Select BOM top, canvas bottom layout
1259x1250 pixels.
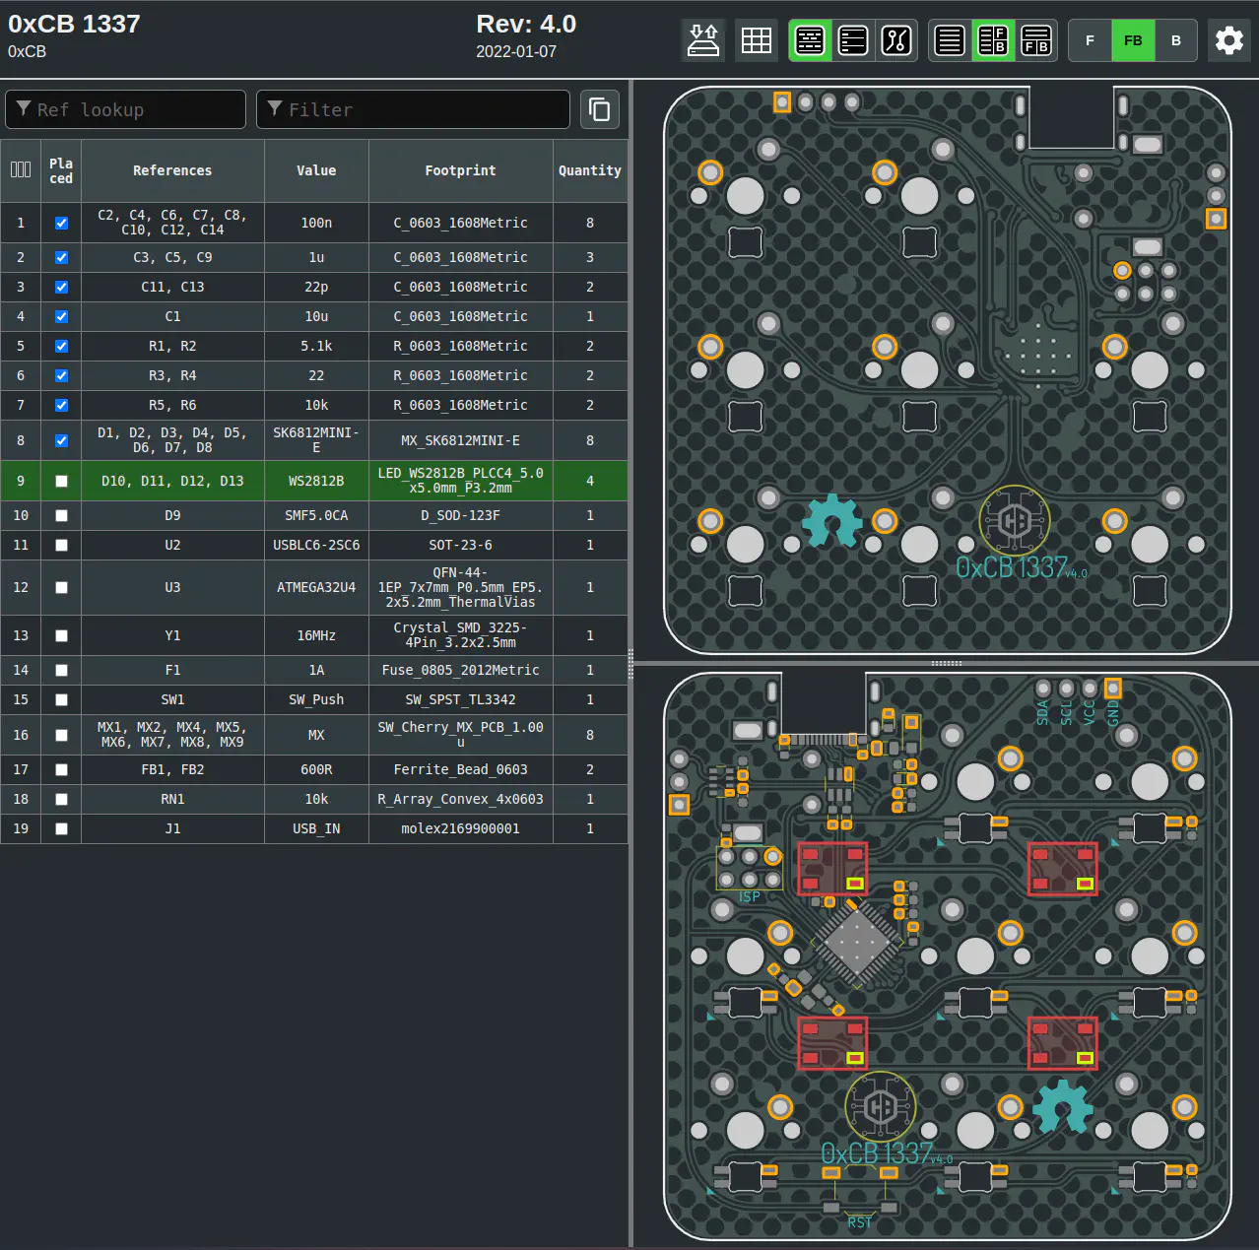point(1036,40)
